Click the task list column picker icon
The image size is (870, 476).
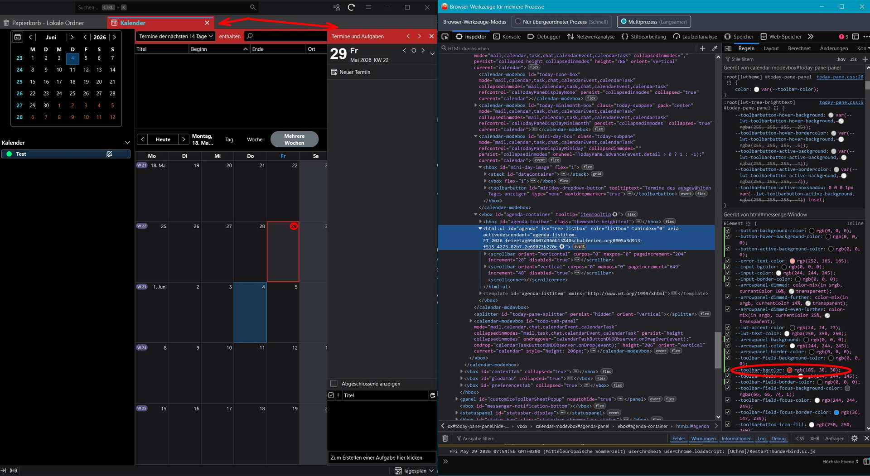pos(433,395)
